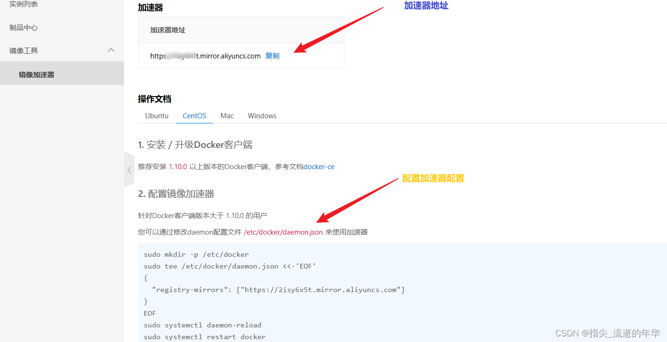Click the 'sudo mkdir -p /etc/docker' line
The image size is (667, 342).
[x=196, y=254]
